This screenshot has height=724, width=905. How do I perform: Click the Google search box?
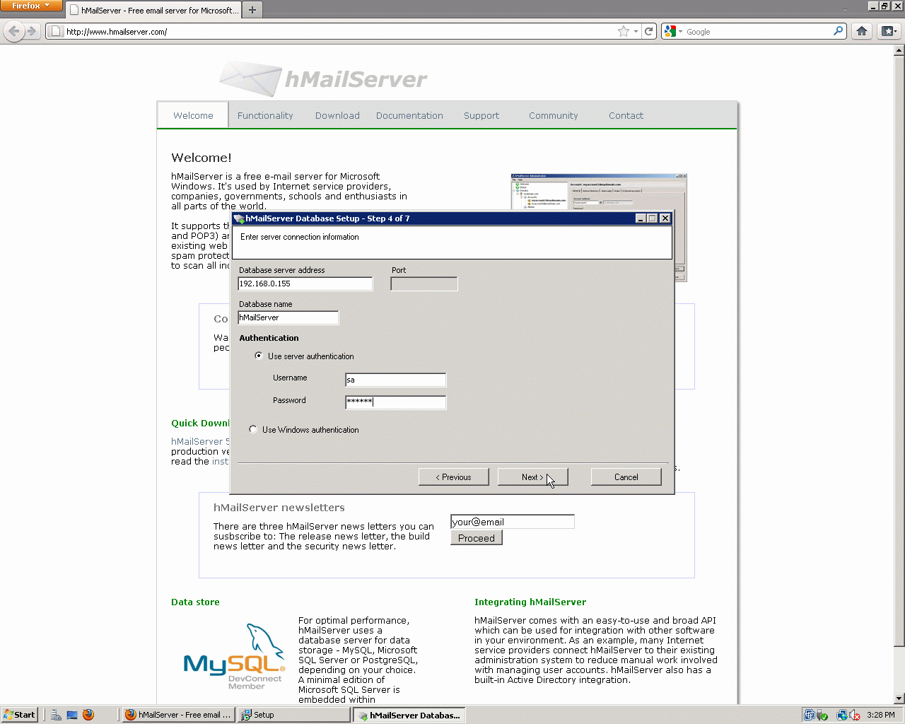pyautogui.click(x=758, y=31)
